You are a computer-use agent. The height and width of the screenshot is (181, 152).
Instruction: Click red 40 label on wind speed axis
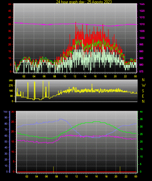click(9, 17)
